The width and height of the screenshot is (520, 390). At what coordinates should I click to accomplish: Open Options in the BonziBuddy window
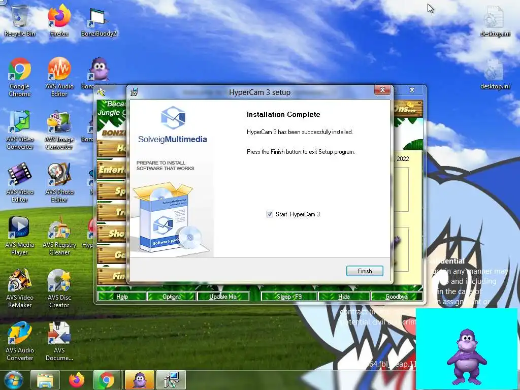(x=172, y=297)
